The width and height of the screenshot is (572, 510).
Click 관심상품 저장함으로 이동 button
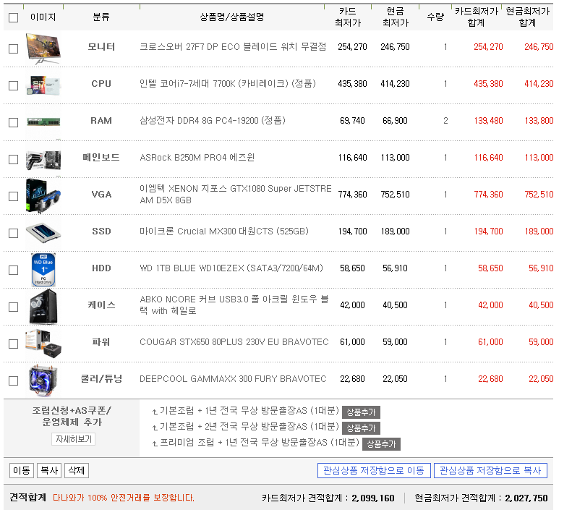pyautogui.click(x=374, y=471)
